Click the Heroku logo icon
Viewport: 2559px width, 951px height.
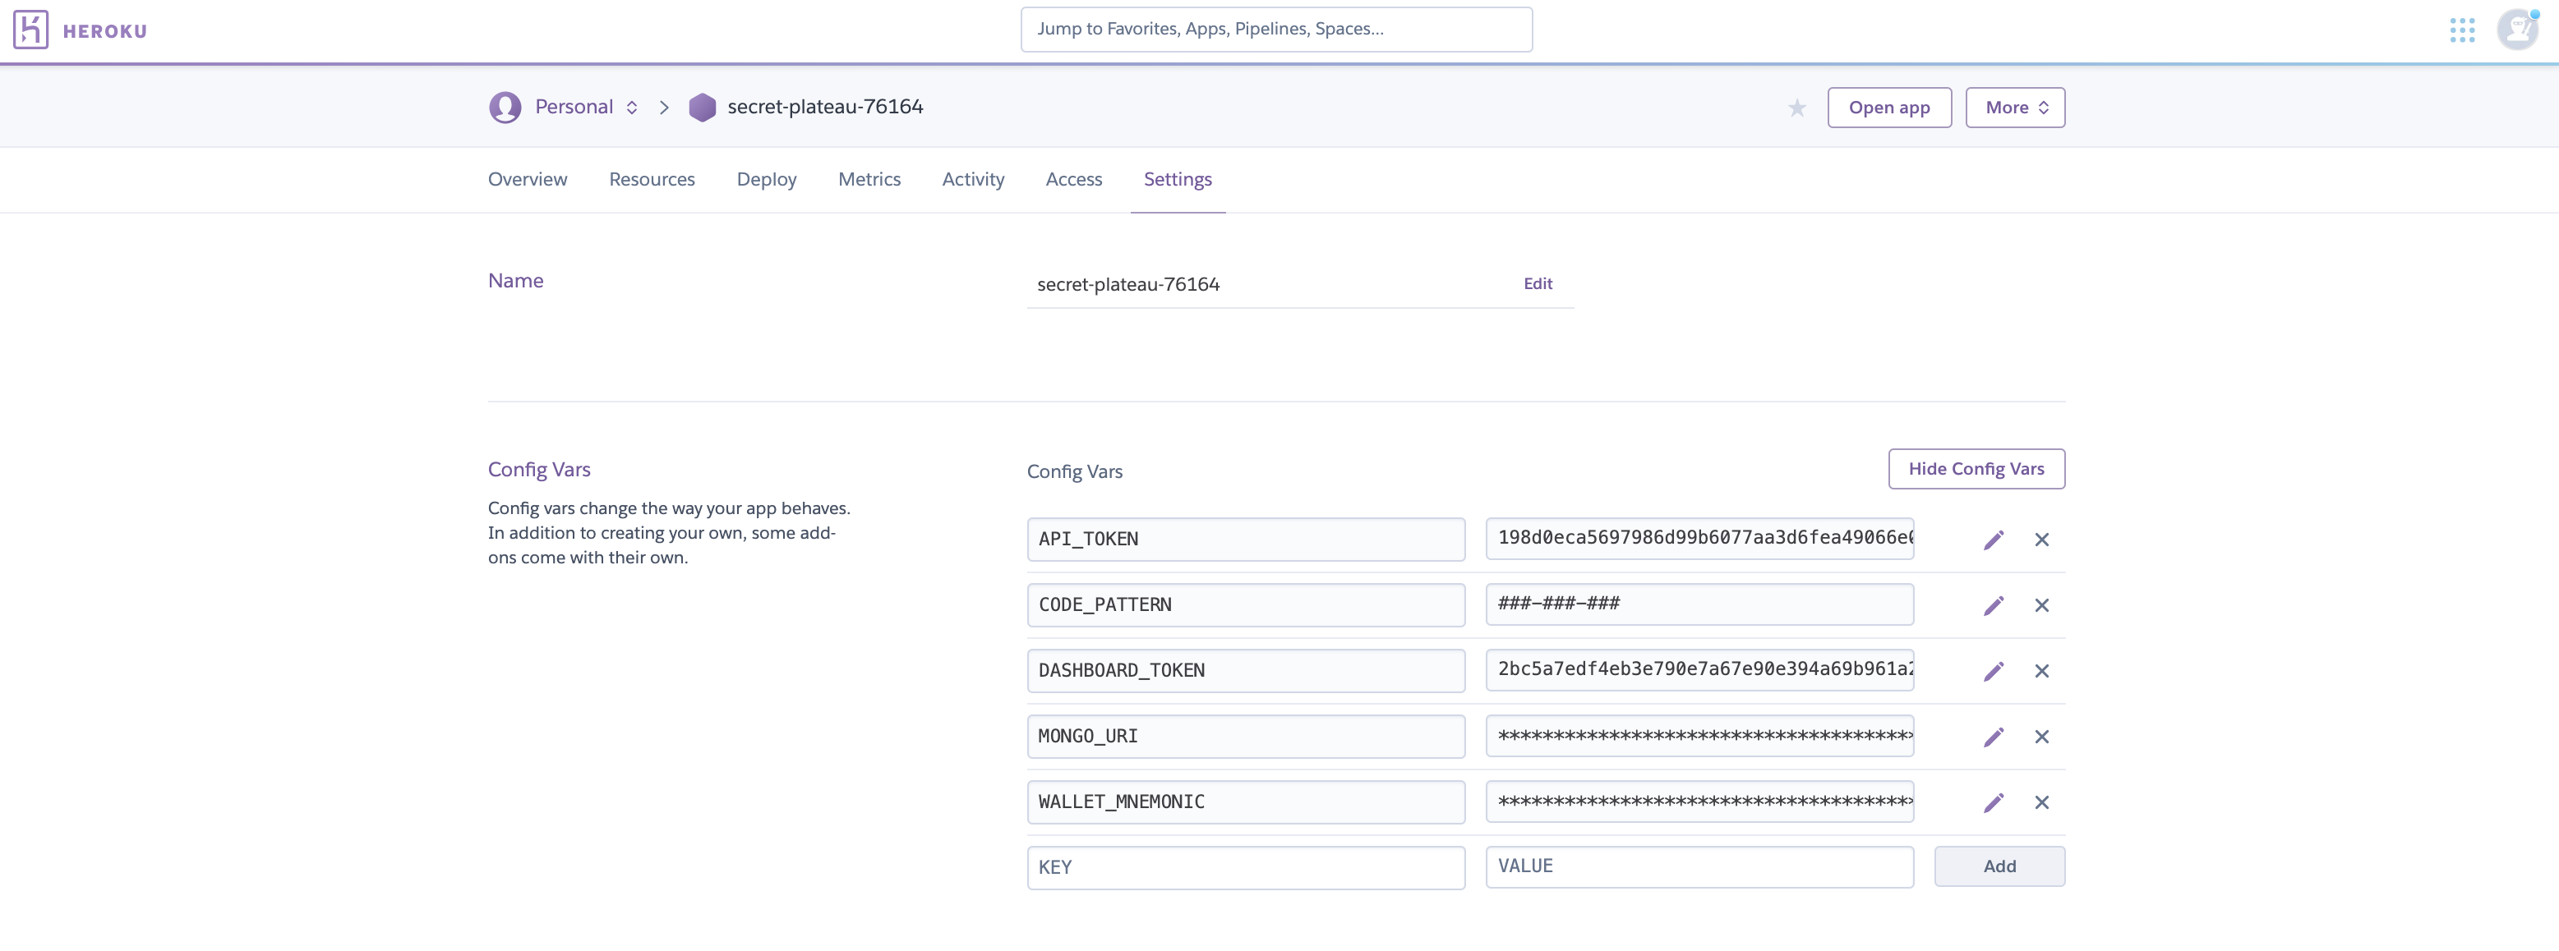point(30,30)
